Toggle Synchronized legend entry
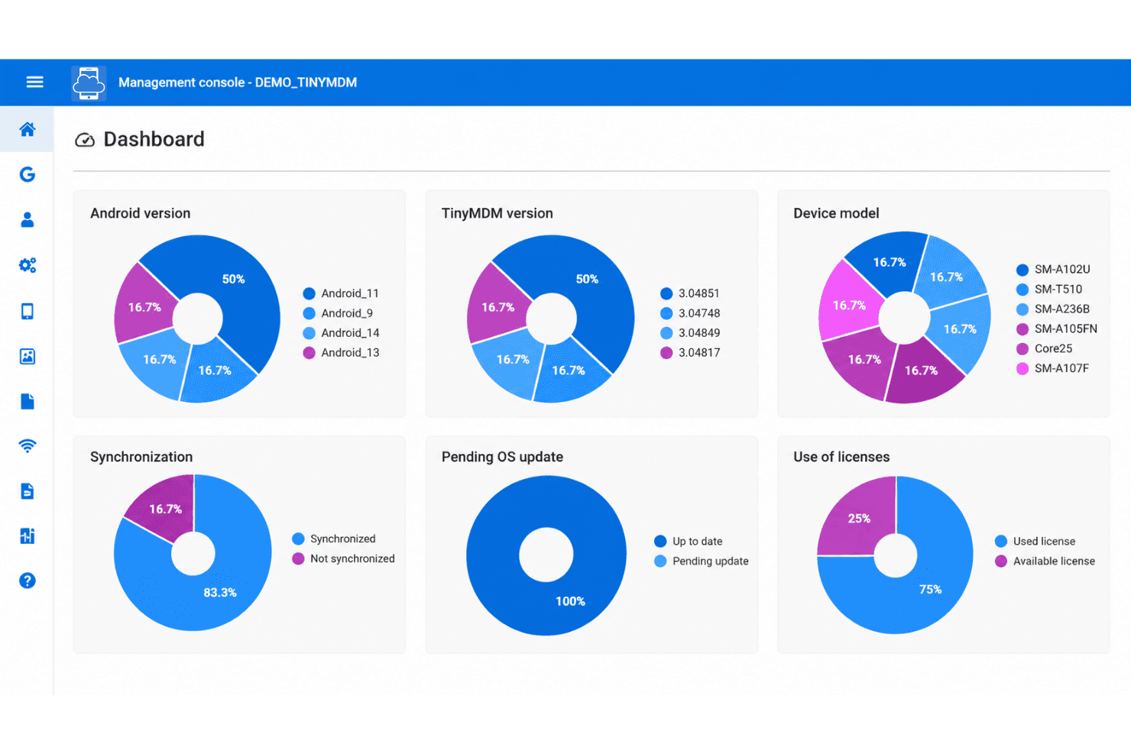Screen dimensions: 1131x754 (x=334, y=539)
